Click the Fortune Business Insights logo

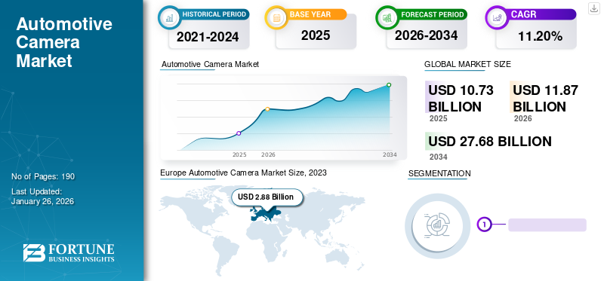(69, 253)
